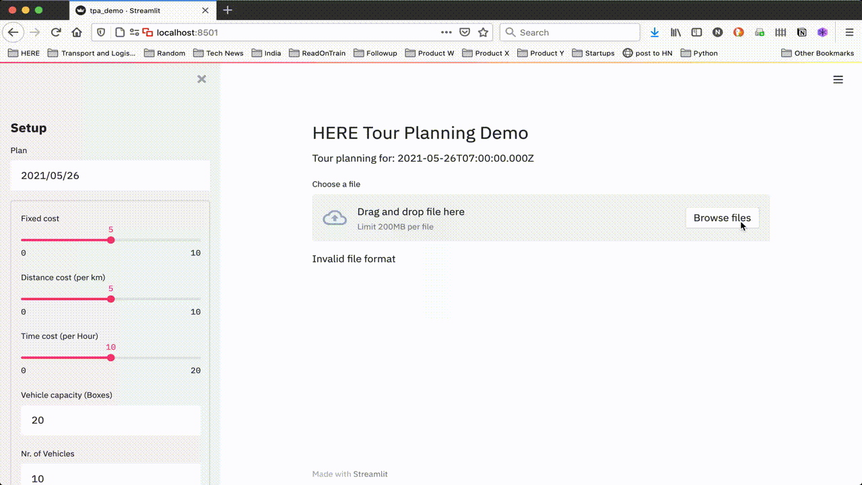Open the Other Bookmarks folder
The image size is (862, 485).
(818, 53)
